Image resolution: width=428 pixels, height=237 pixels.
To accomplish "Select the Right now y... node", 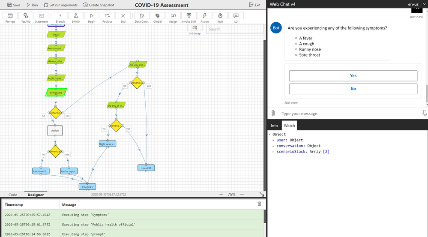I will tap(108, 144).
